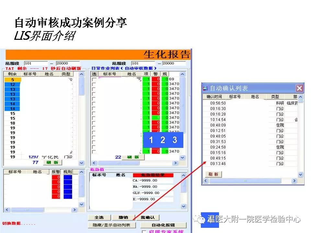The height and width of the screenshot is (233, 311).
Task: Enable the 启用专家系统 checkbox
Action: [144, 232]
